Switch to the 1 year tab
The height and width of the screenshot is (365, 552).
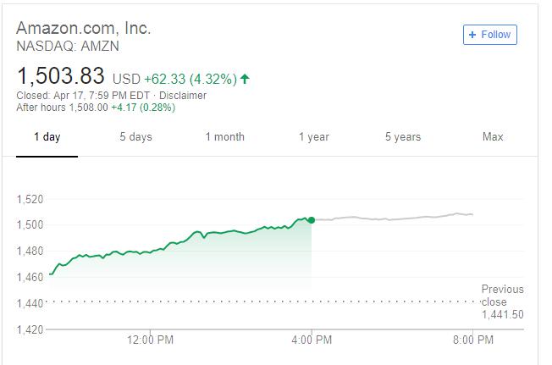pyautogui.click(x=313, y=137)
